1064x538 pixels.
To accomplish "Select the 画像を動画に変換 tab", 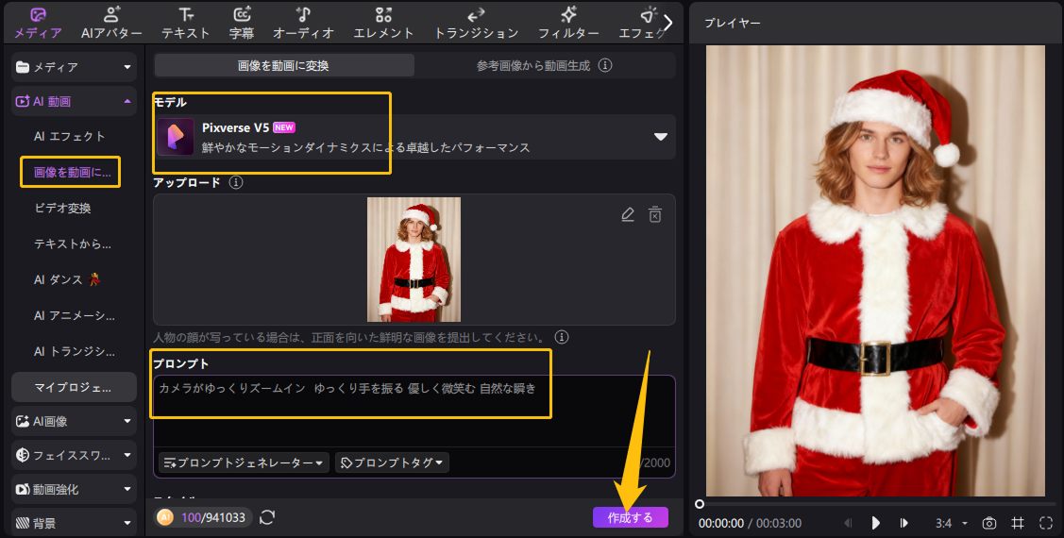I will pyautogui.click(x=283, y=66).
